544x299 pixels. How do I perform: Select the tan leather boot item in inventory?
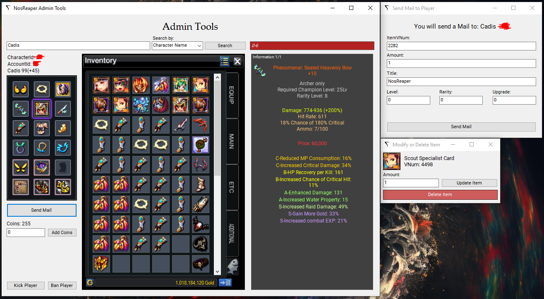pyautogui.click(x=201, y=184)
